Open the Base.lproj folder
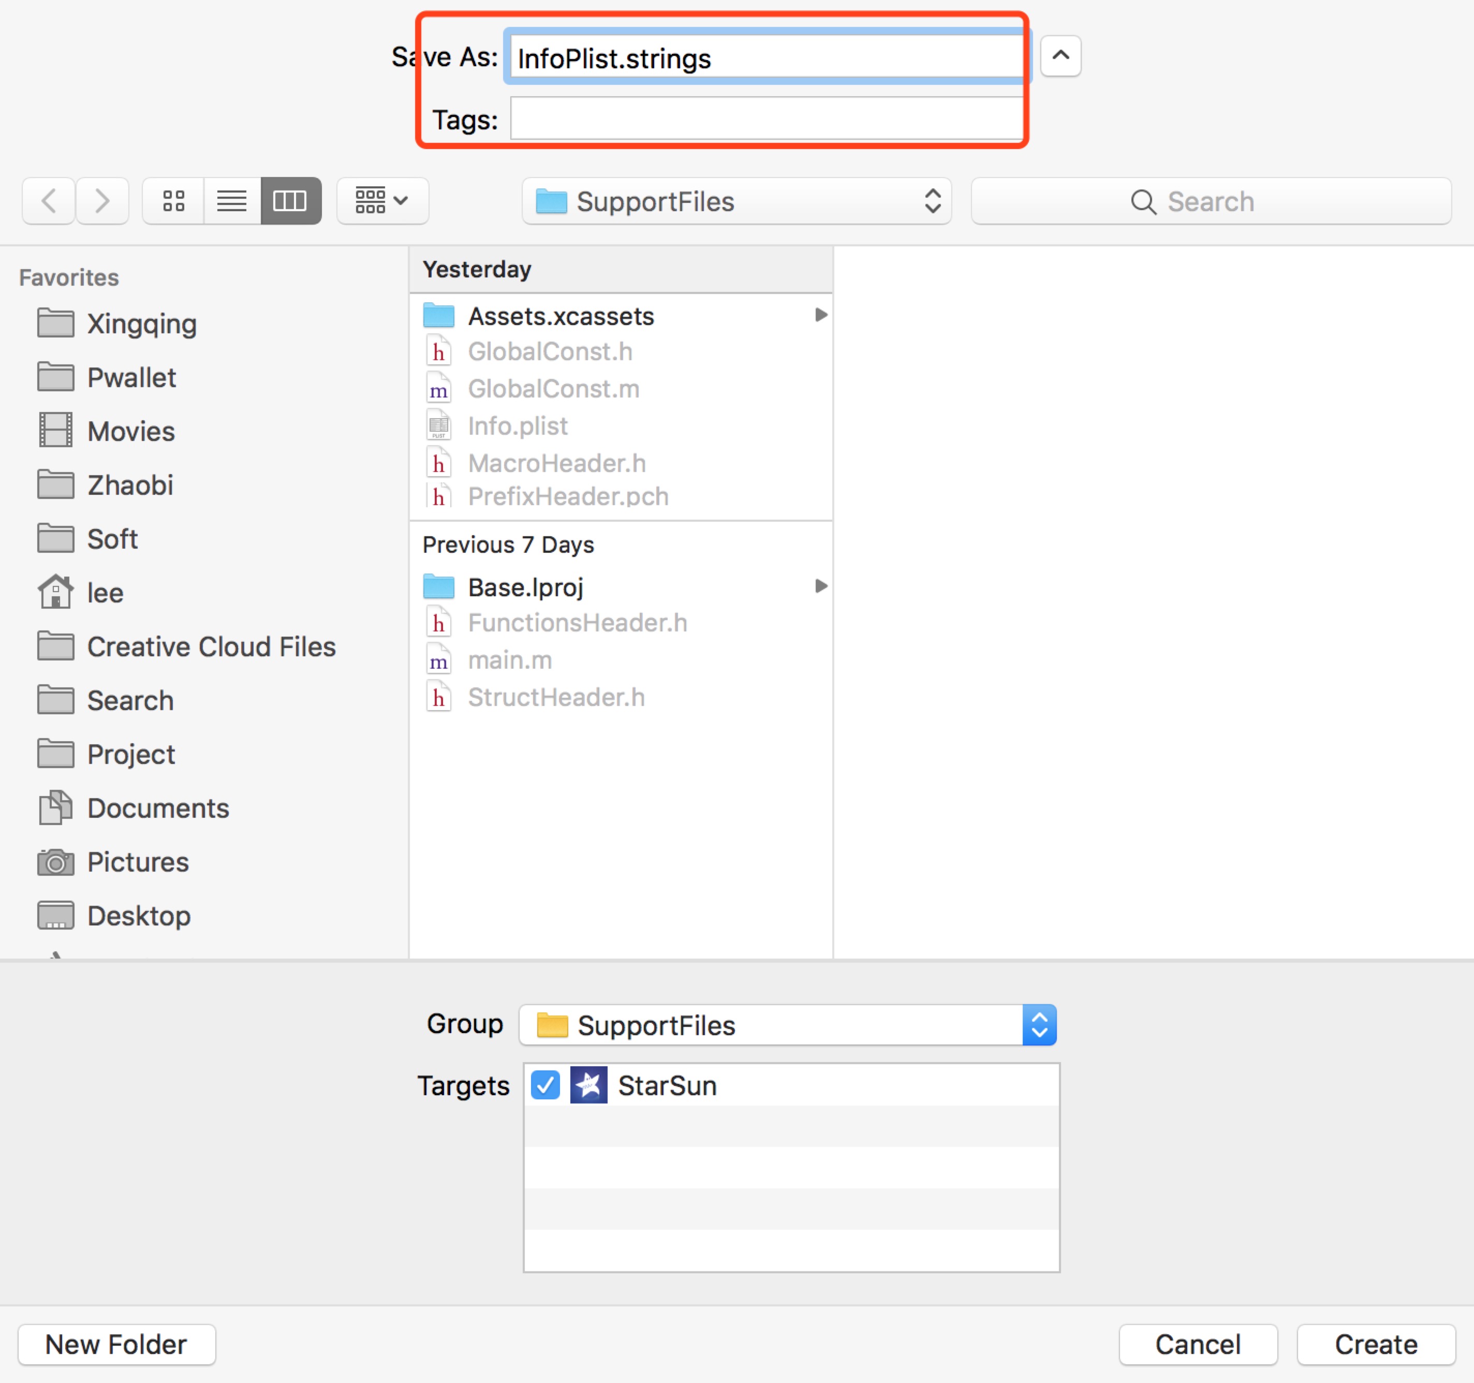1474x1383 pixels. pyautogui.click(x=525, y=587)
